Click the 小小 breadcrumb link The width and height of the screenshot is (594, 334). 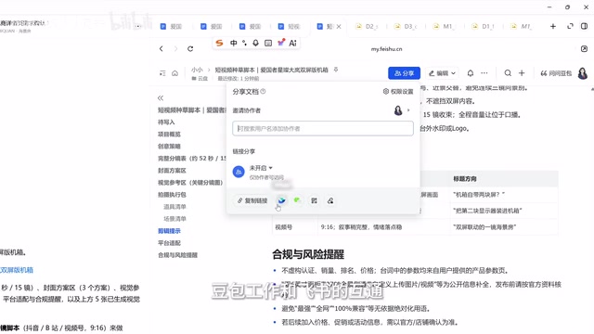197,70
